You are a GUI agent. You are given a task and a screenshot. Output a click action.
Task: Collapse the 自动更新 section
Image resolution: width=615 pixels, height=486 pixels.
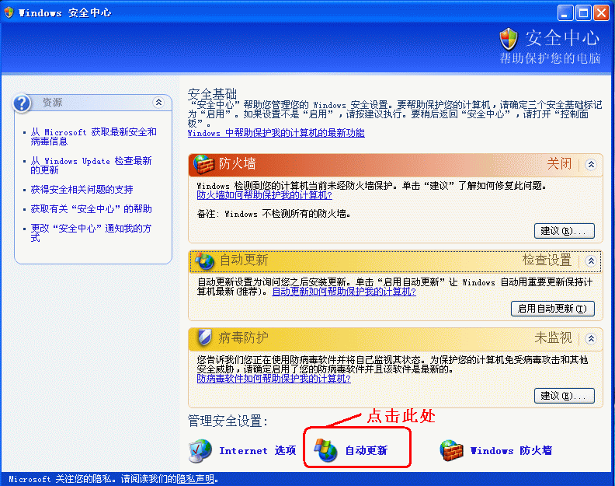(591, 260)
